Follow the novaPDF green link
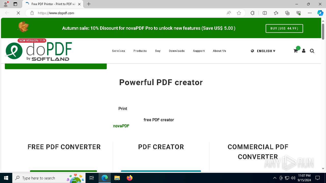 (x=121, y=126)
